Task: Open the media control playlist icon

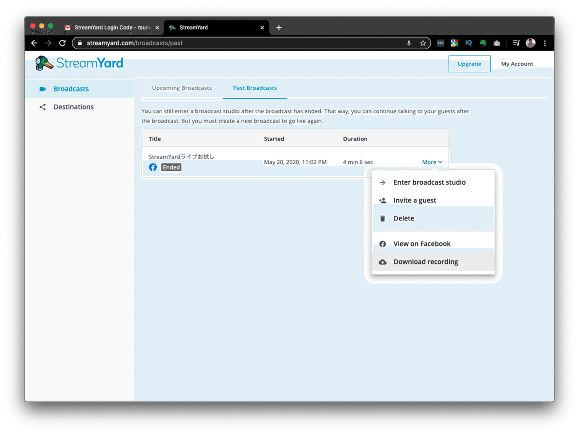Action: coord(516,43)
